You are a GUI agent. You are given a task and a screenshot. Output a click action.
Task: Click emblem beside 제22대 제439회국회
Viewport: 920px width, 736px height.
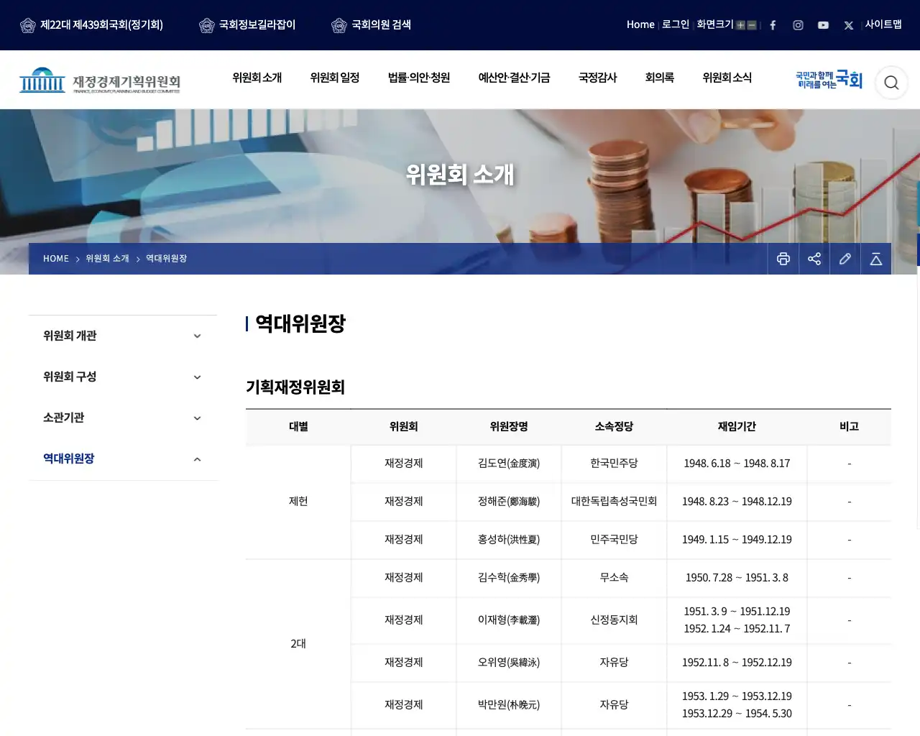click(28, 26)
